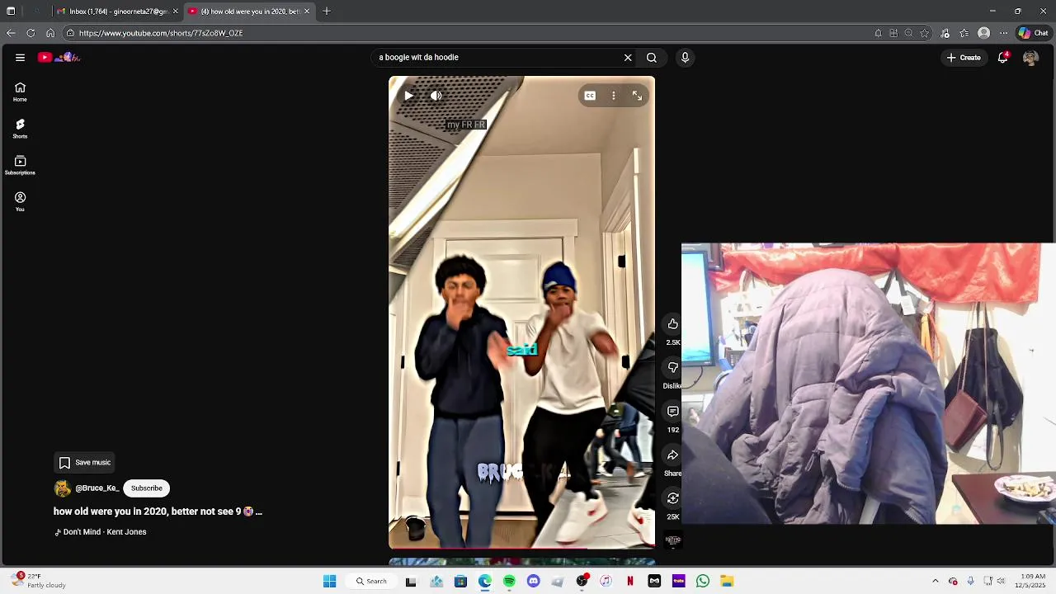Launch Netflix from the taskbar

click(630, 582)
